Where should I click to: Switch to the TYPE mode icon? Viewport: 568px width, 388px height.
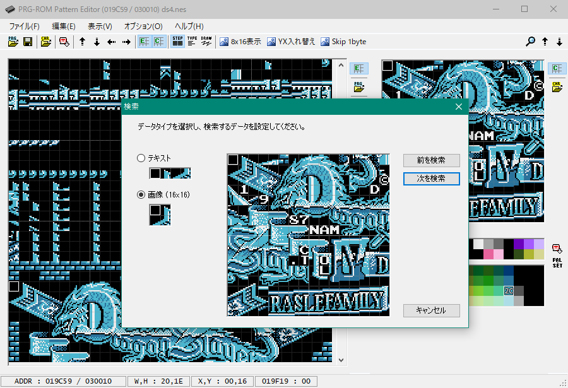[x=192, y=42]
